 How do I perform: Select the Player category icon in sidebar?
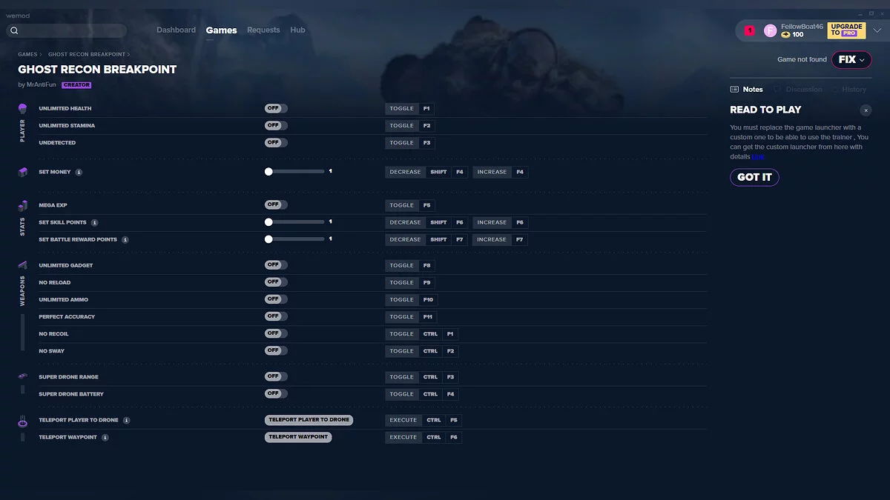(x=22, y=108)
